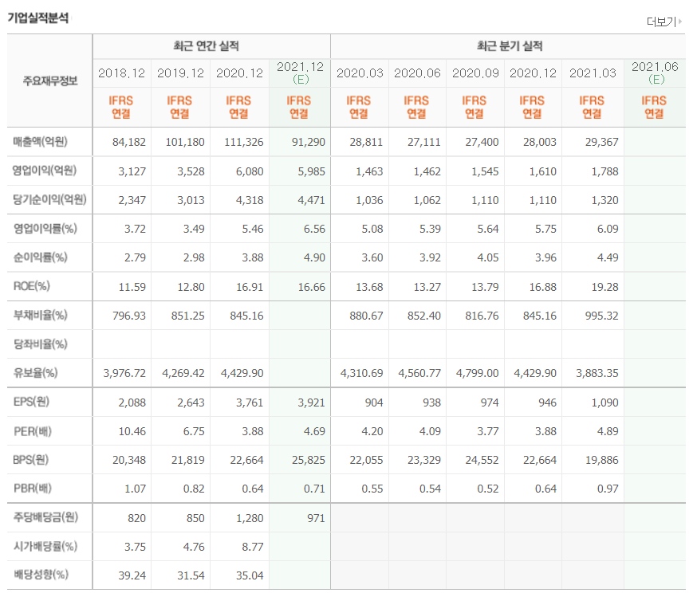The image size is (697, 593).
Task: Click the 2019.12 column header
Action: pyautogui.click(x=180, y=73)
